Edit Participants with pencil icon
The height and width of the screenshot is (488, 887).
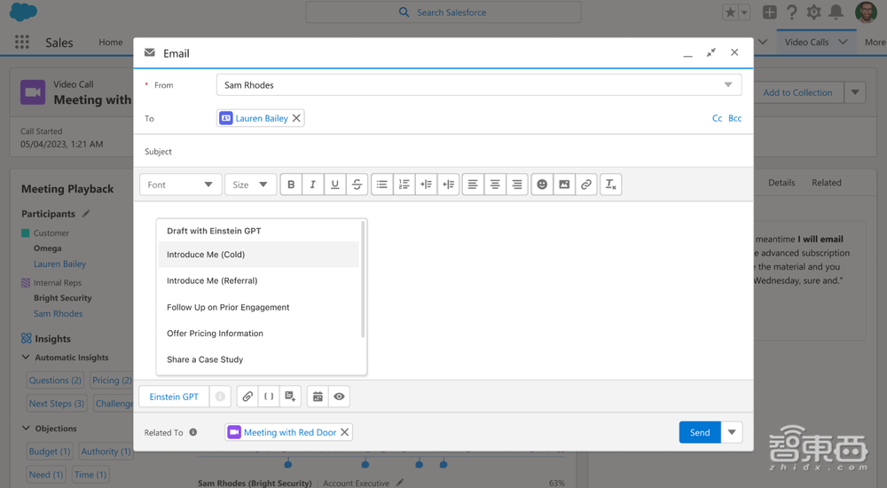86,214
